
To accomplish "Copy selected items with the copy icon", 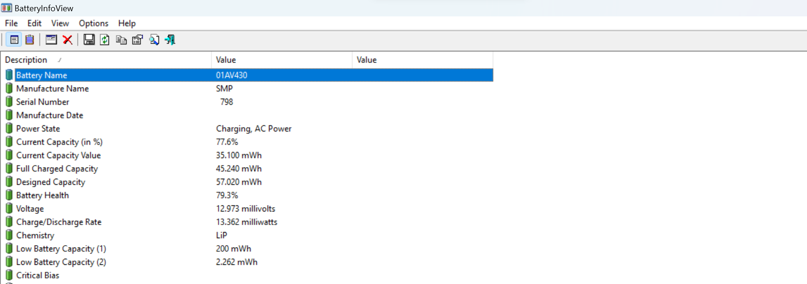I will click(121, 40).
